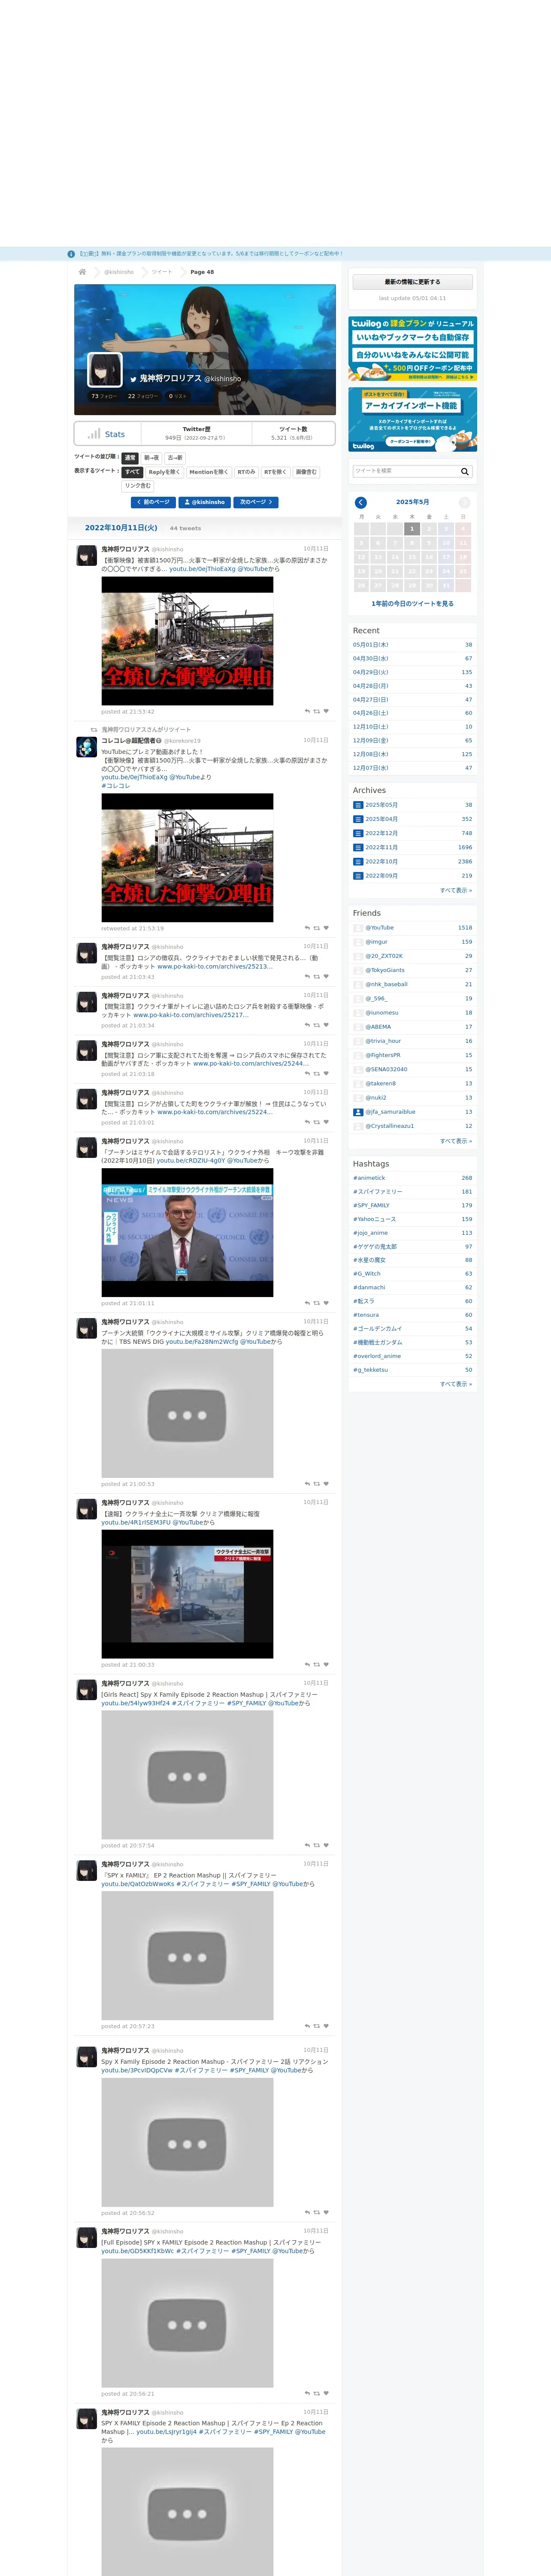Image resolution: width=551 pixels, height=2576 pixels.
Task: Click the 最新の情報に更新する button
Action: point(412,282)
